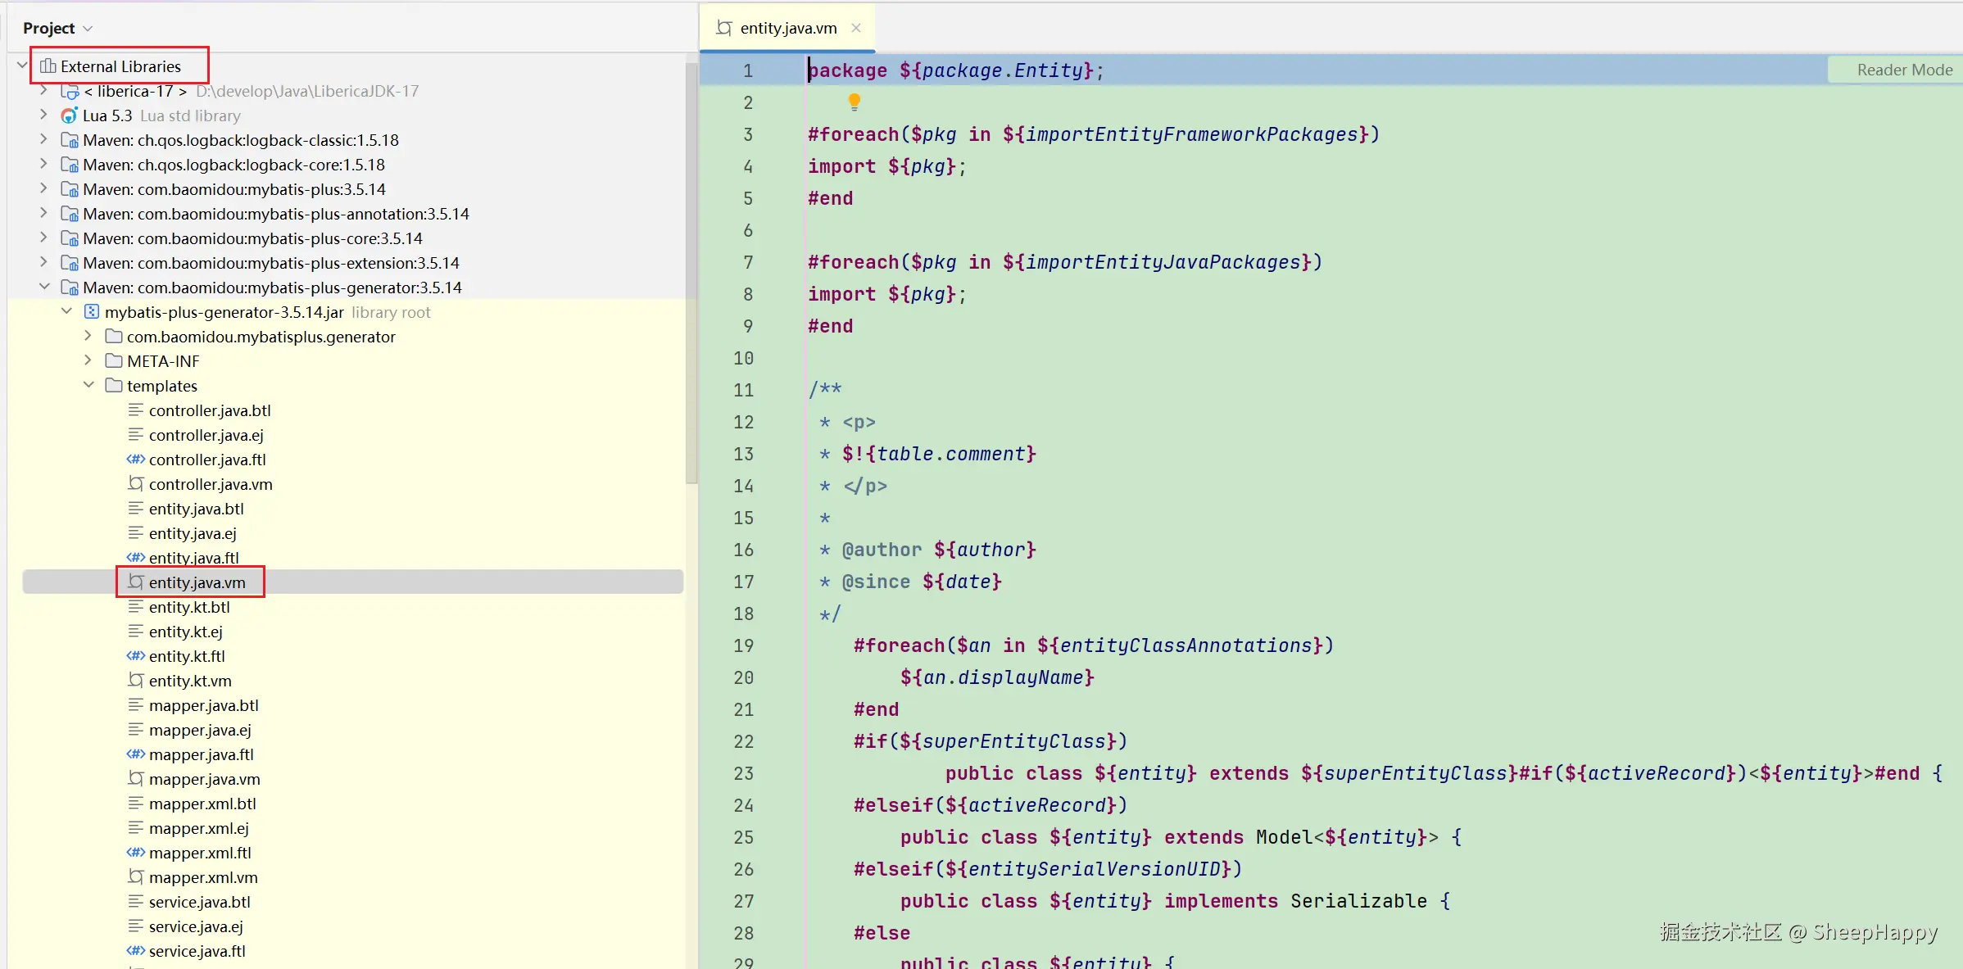The width and height of the screenshot is (1963, 969).
Task: Click the entity.java.ftl FreeMarker file icon
Action: [136, 558]
